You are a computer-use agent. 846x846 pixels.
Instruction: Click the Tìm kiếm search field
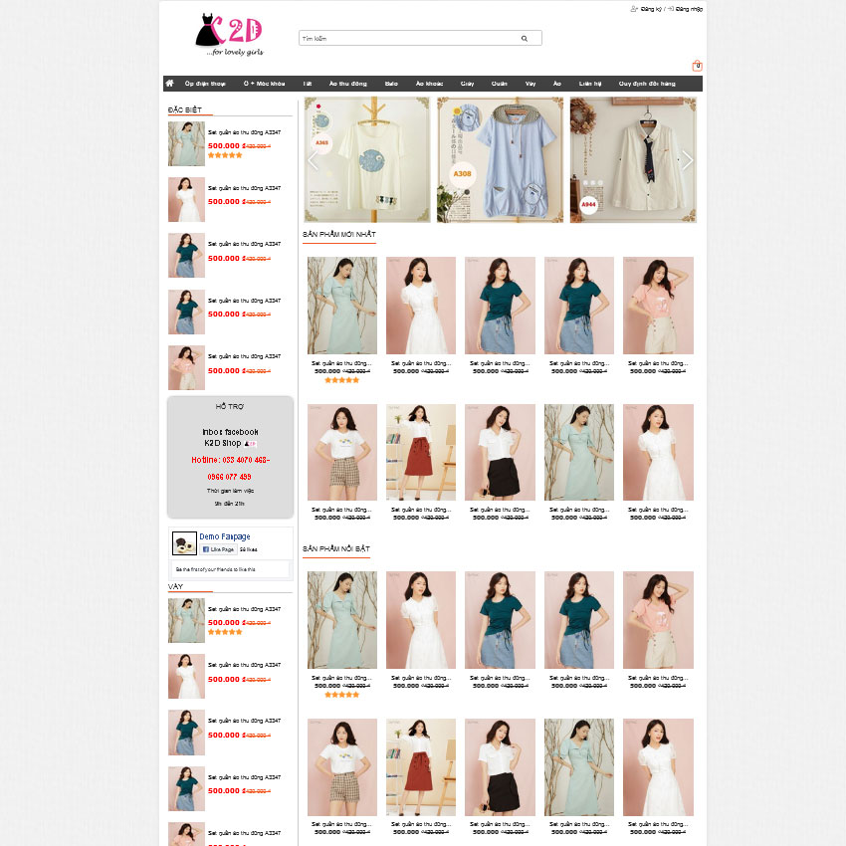[x=408, y=39]
